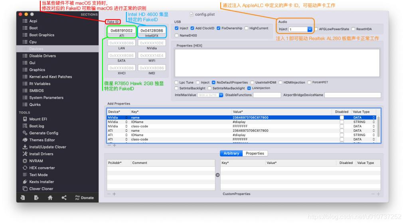Click the arrow between PciAddr and Key tables
405x224 pixels.
pos(217,175)
